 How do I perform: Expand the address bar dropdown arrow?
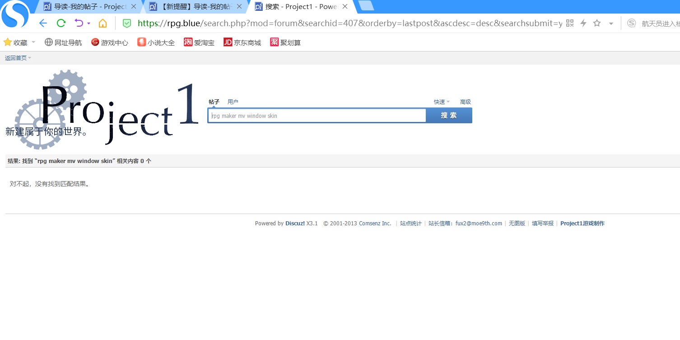611,23
